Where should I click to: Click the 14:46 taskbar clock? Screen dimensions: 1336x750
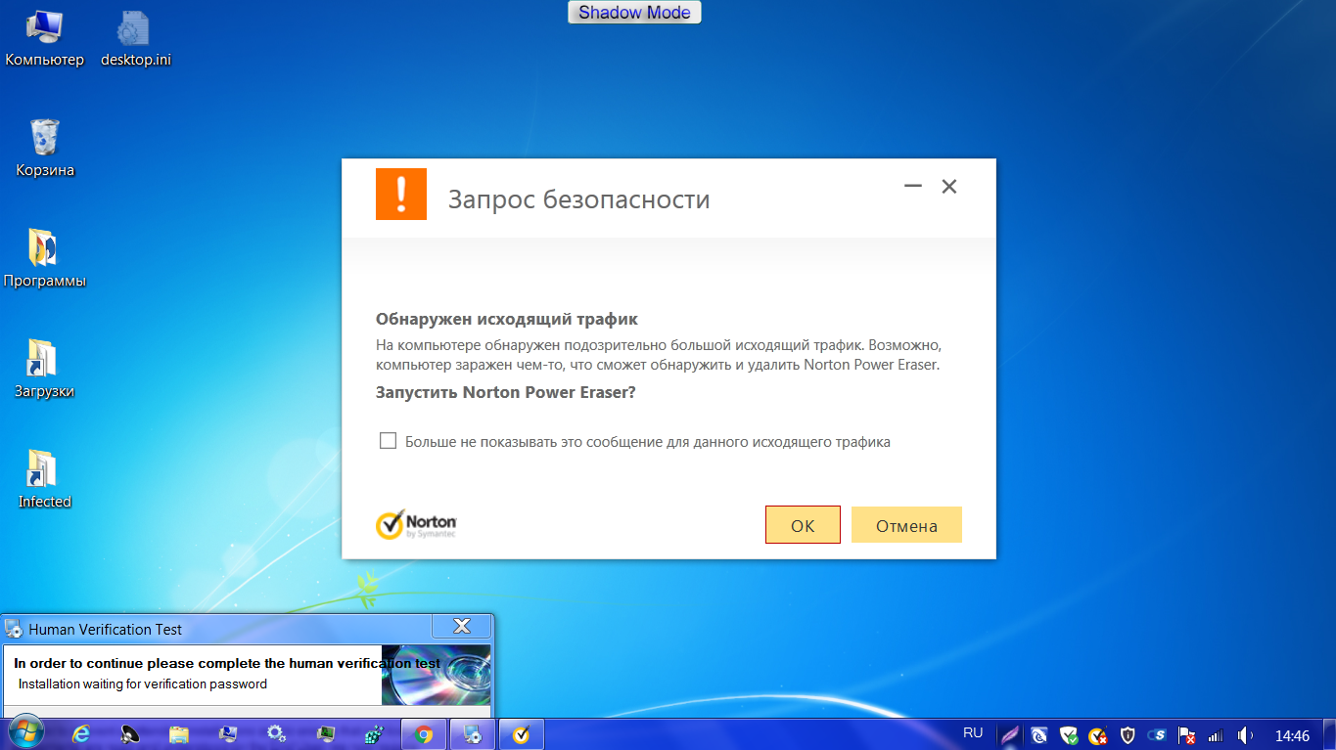pos(1292,734)
